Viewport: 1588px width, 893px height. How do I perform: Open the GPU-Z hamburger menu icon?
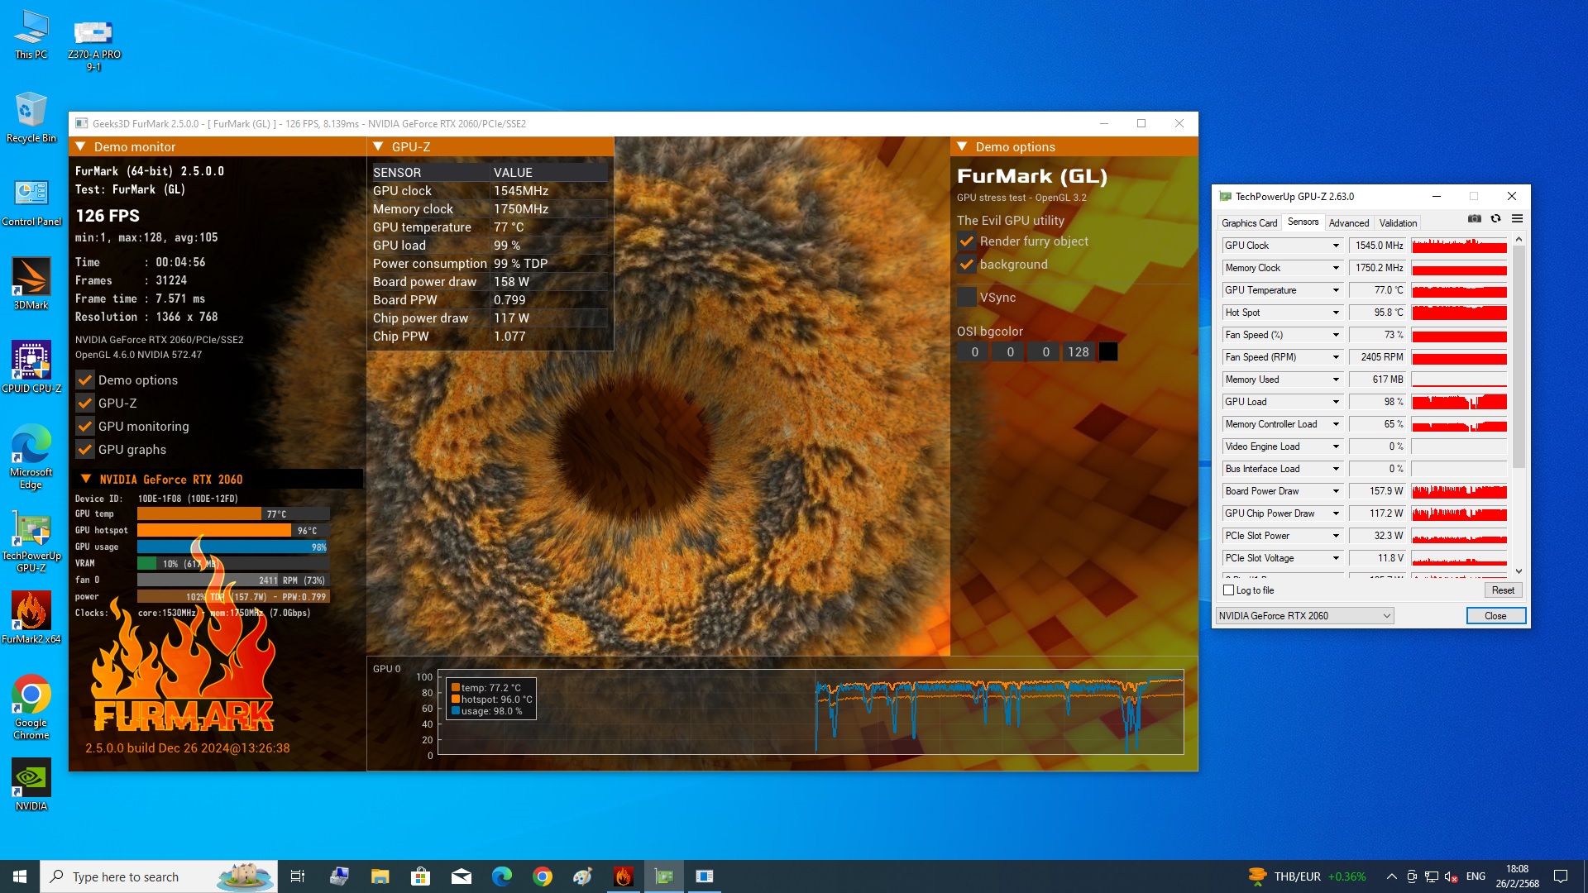coord(1517,219)
